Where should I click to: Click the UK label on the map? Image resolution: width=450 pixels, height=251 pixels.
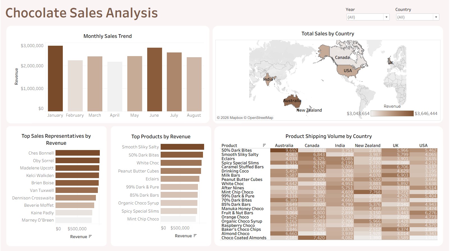(391, 63)
